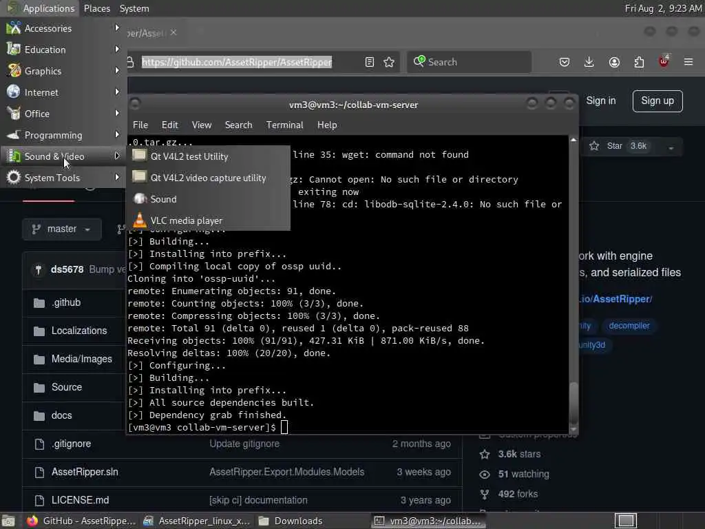Open the .github folder
Viewport: 705px width, 529px height.
(66, 302)
